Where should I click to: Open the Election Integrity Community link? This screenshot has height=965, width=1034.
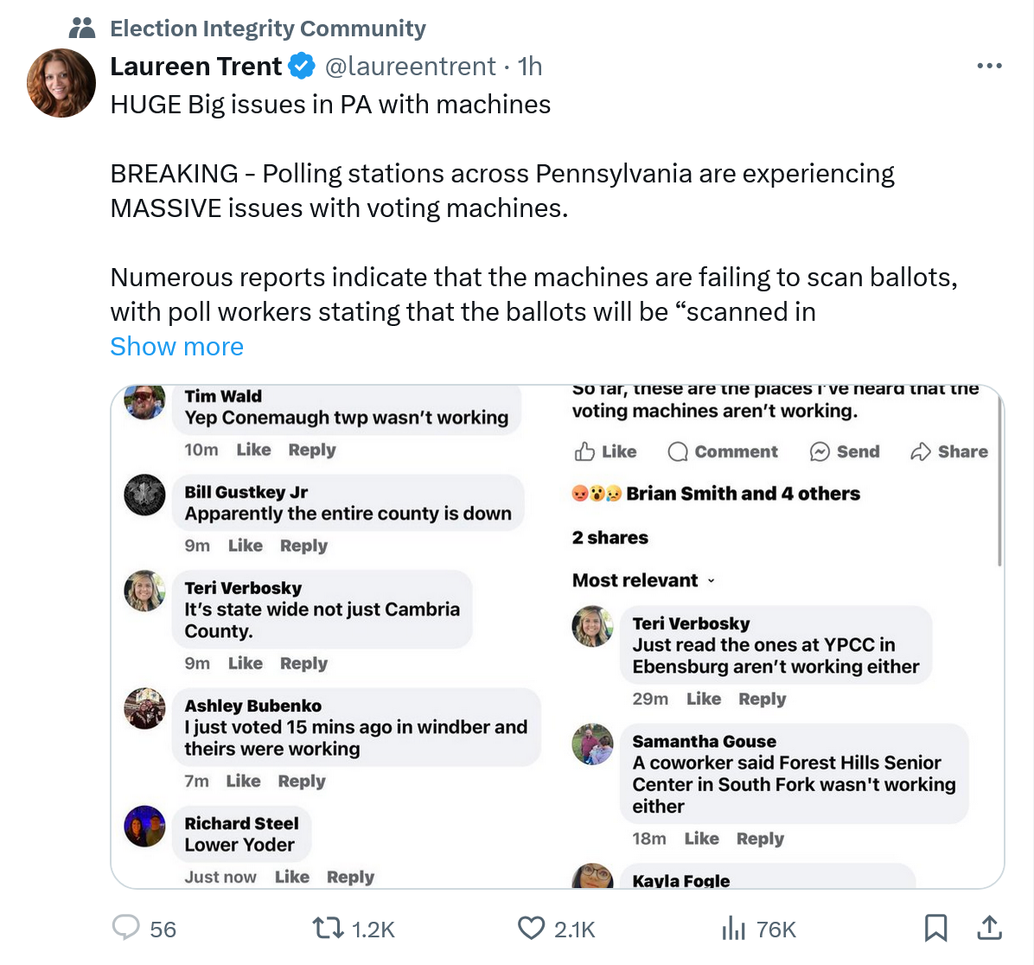click(268, 29)
